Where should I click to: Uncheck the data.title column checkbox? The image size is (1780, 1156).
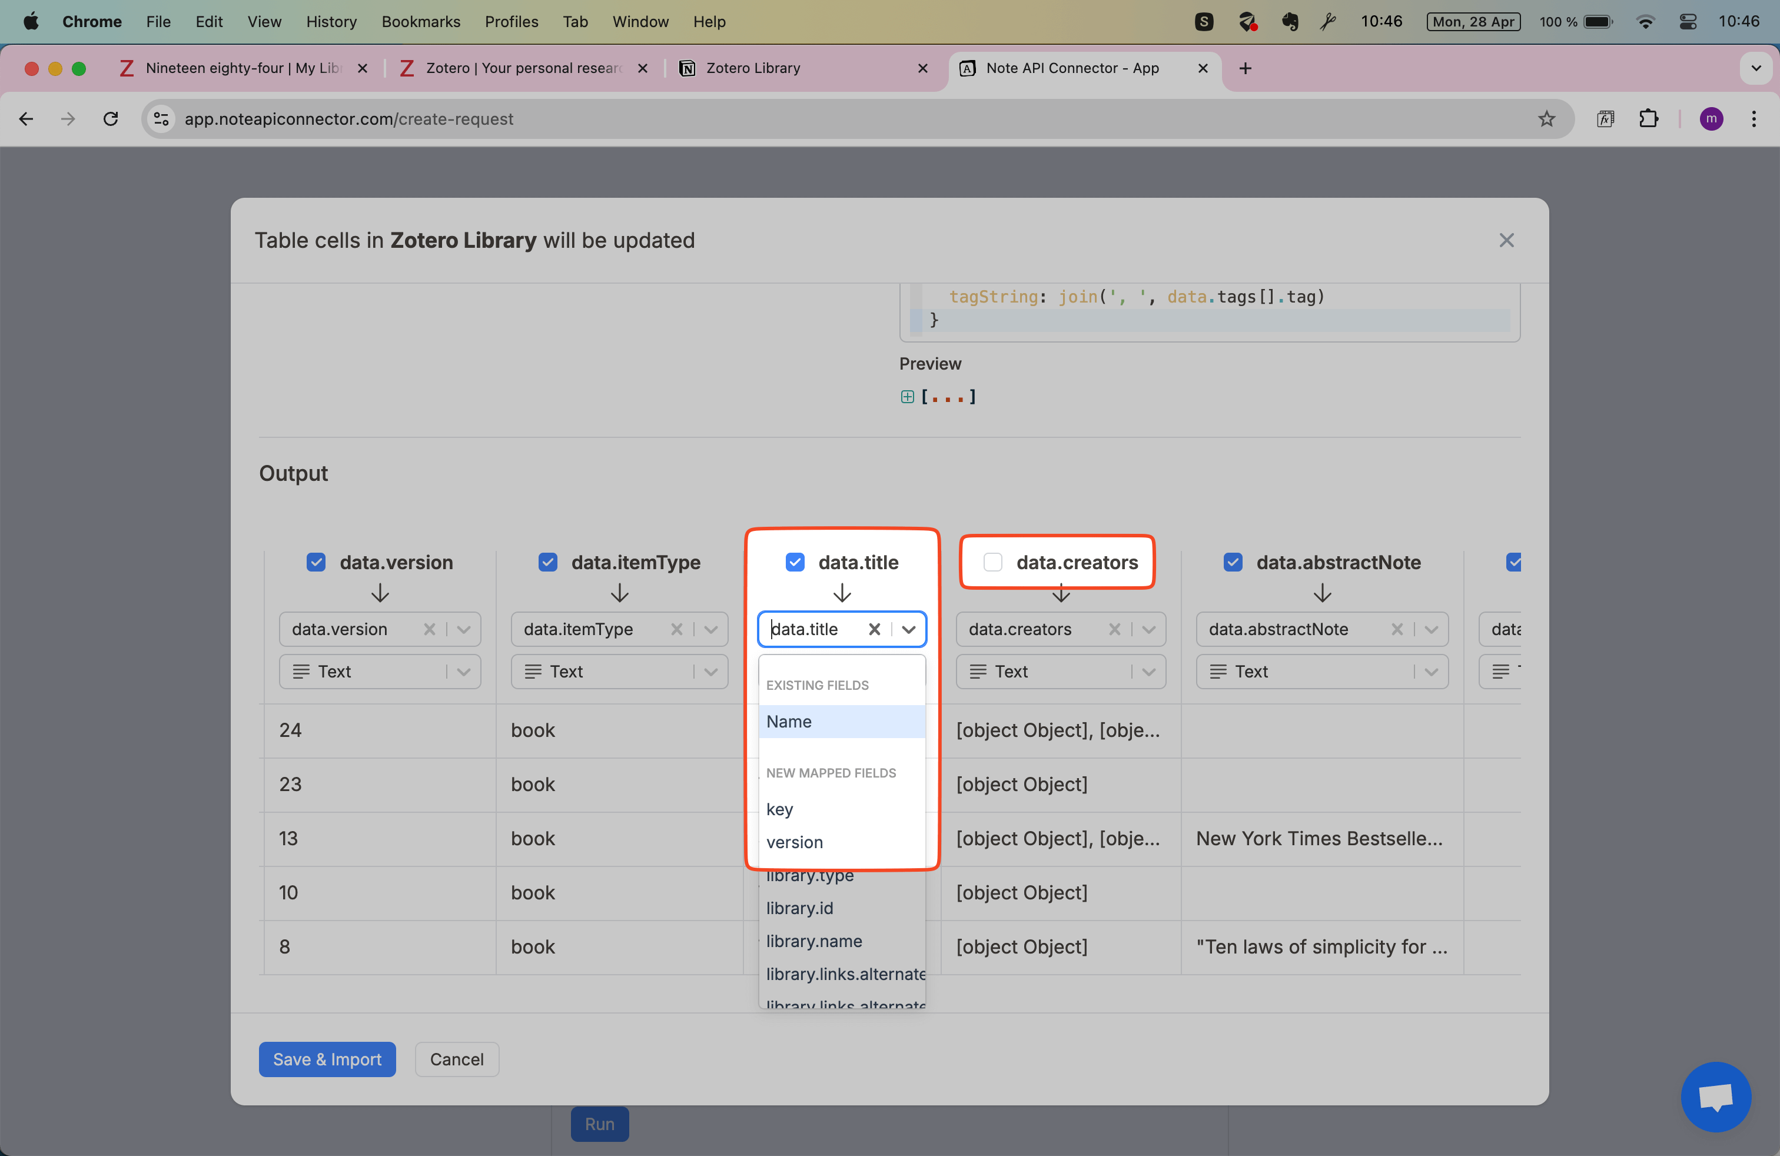(795, 562)
